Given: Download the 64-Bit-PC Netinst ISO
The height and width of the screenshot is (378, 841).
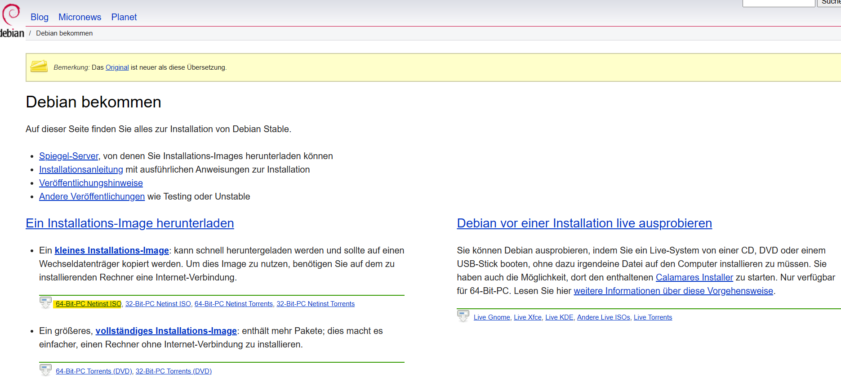Looking at the screenshot, I should pyautogui.click(x=89, y=304).
